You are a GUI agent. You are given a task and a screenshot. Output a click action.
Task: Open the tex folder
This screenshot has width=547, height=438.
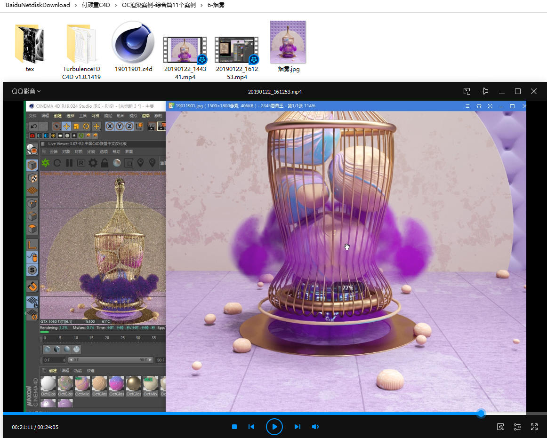coord(30,44)
